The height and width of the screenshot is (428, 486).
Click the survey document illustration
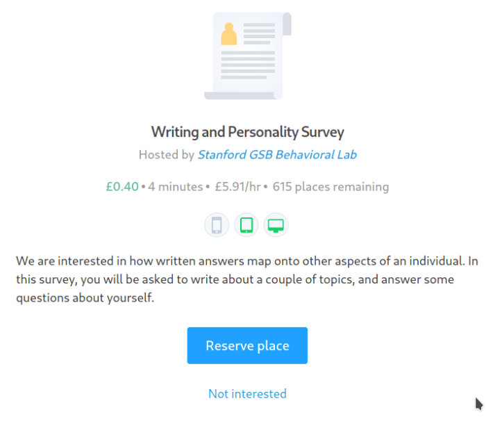248,56
